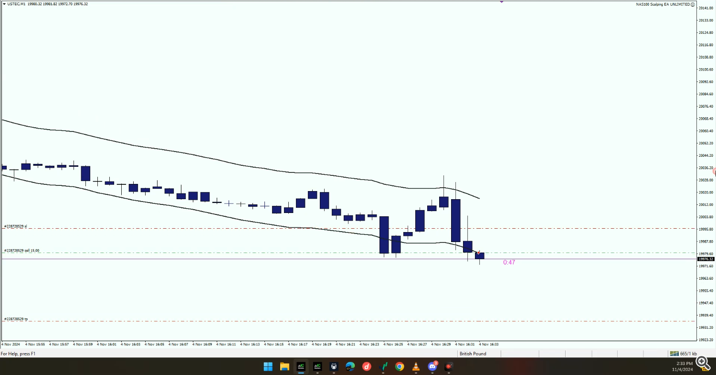This screenshot has height=375, width=716.
Task: Open Microsoft Edge from the taskbar
Action: coord(350,366)
